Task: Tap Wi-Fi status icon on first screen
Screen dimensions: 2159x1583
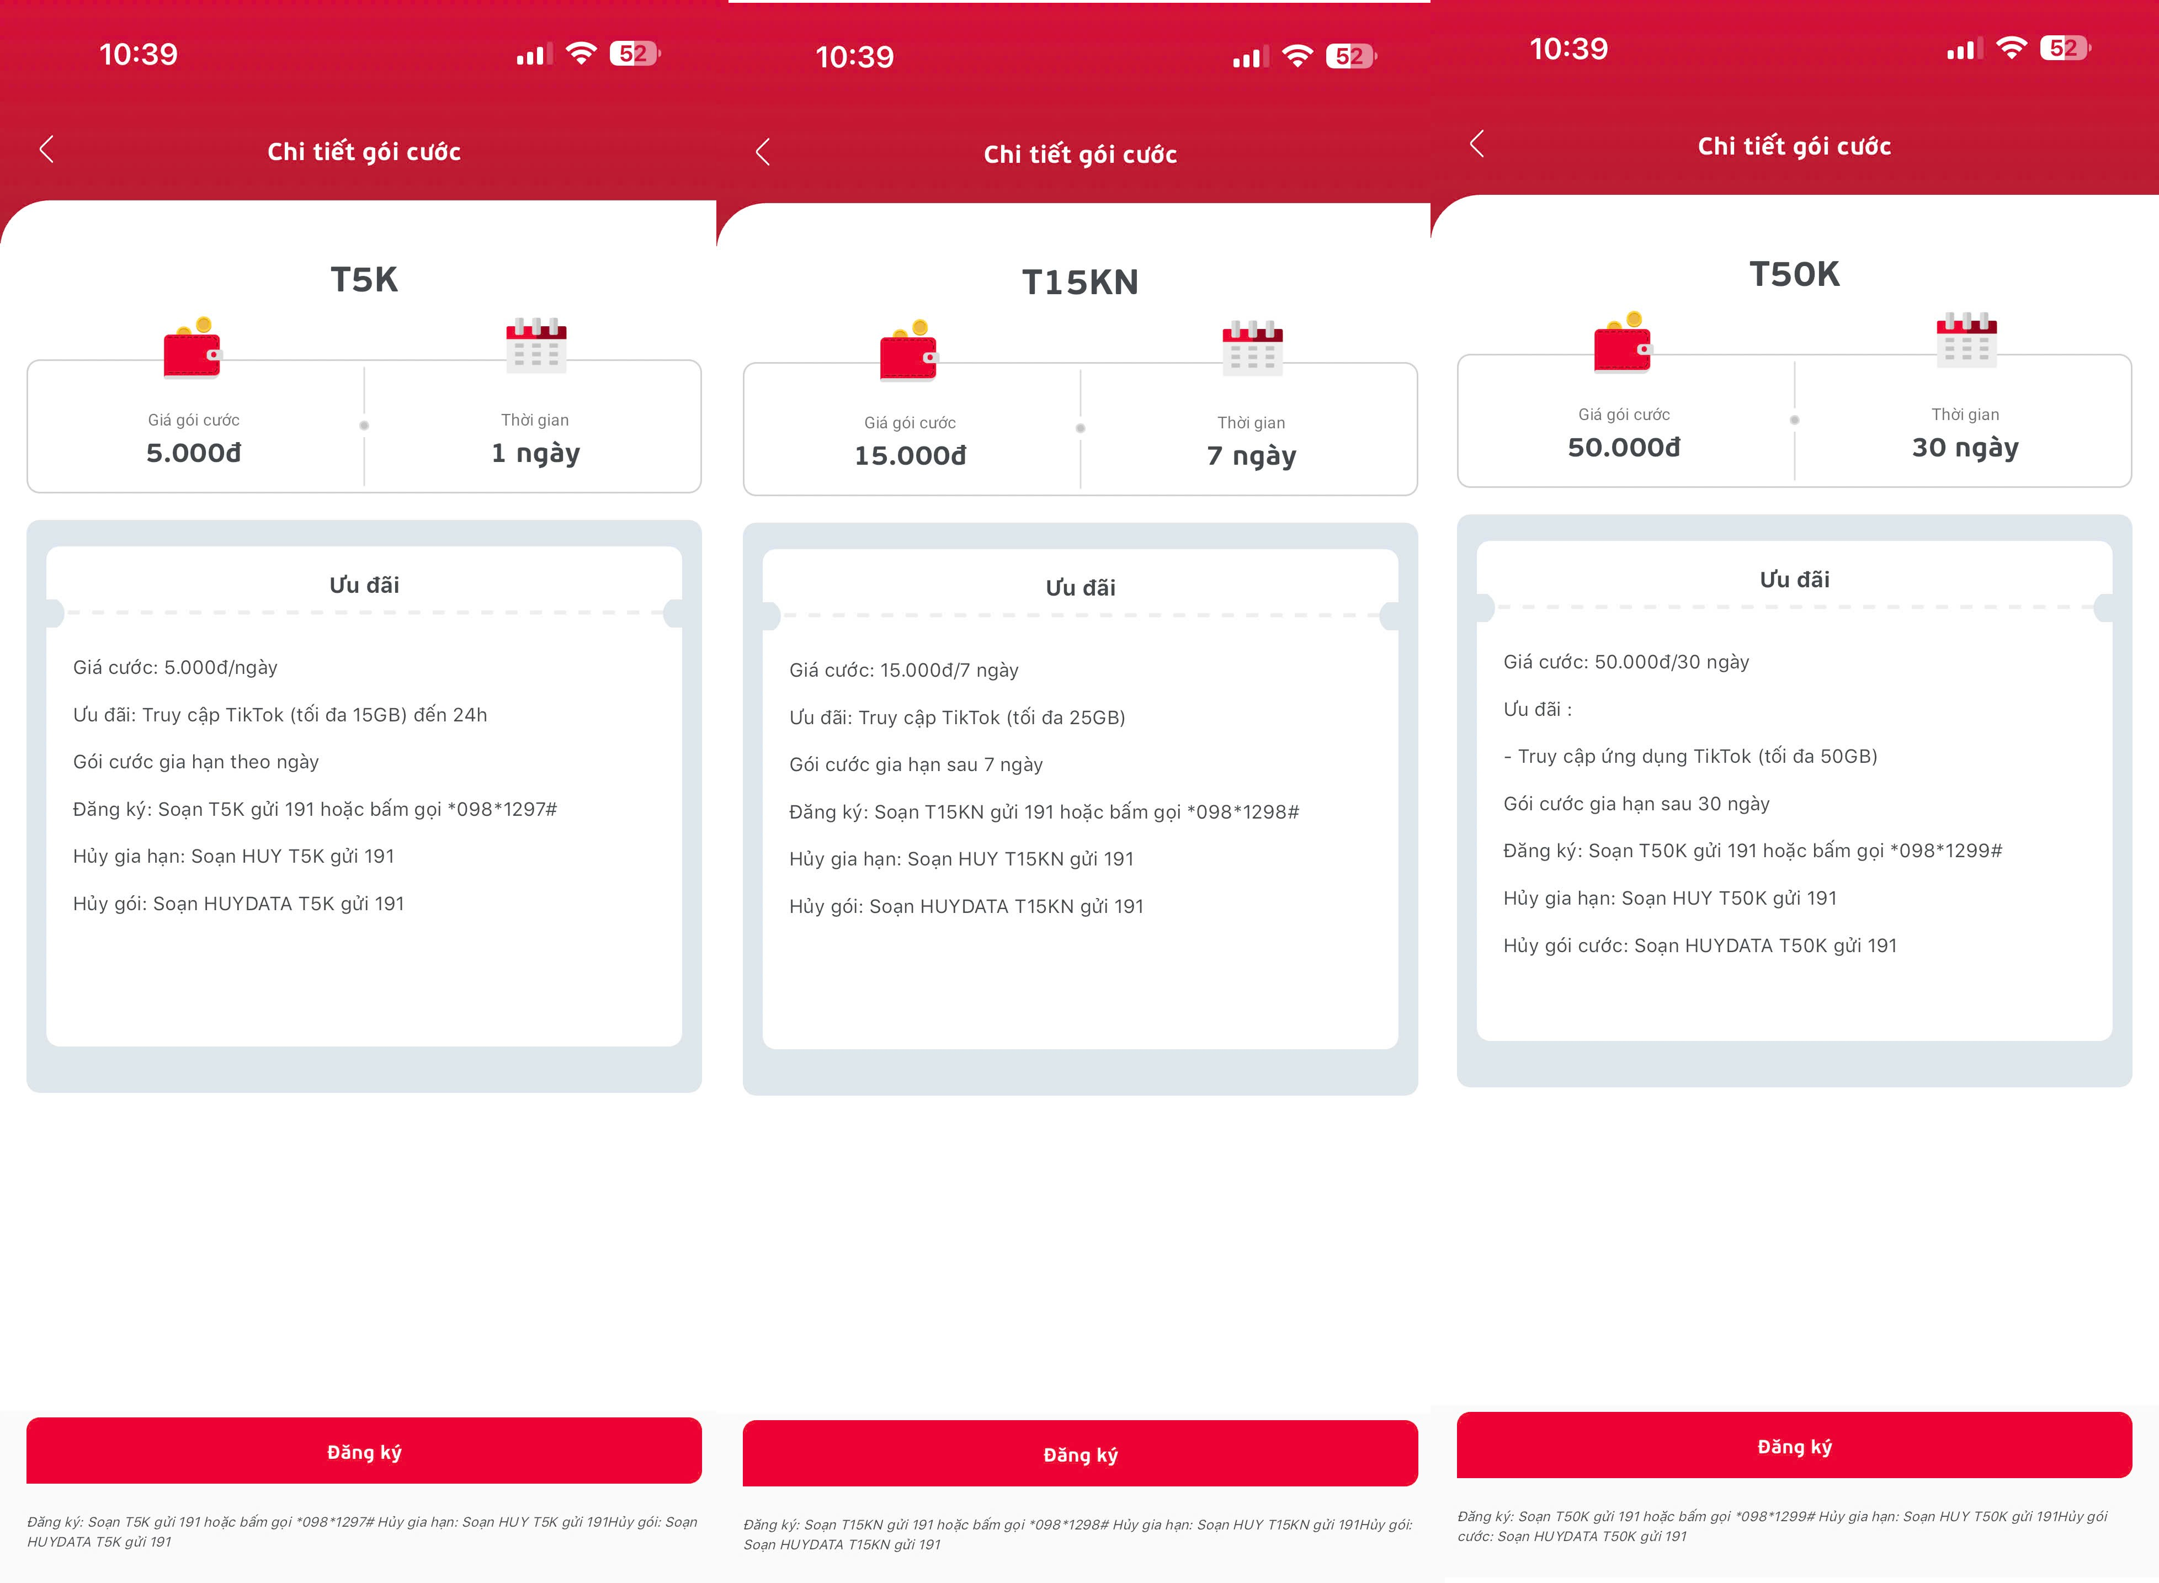Action: pyautogui.click(x=581, y=54)
